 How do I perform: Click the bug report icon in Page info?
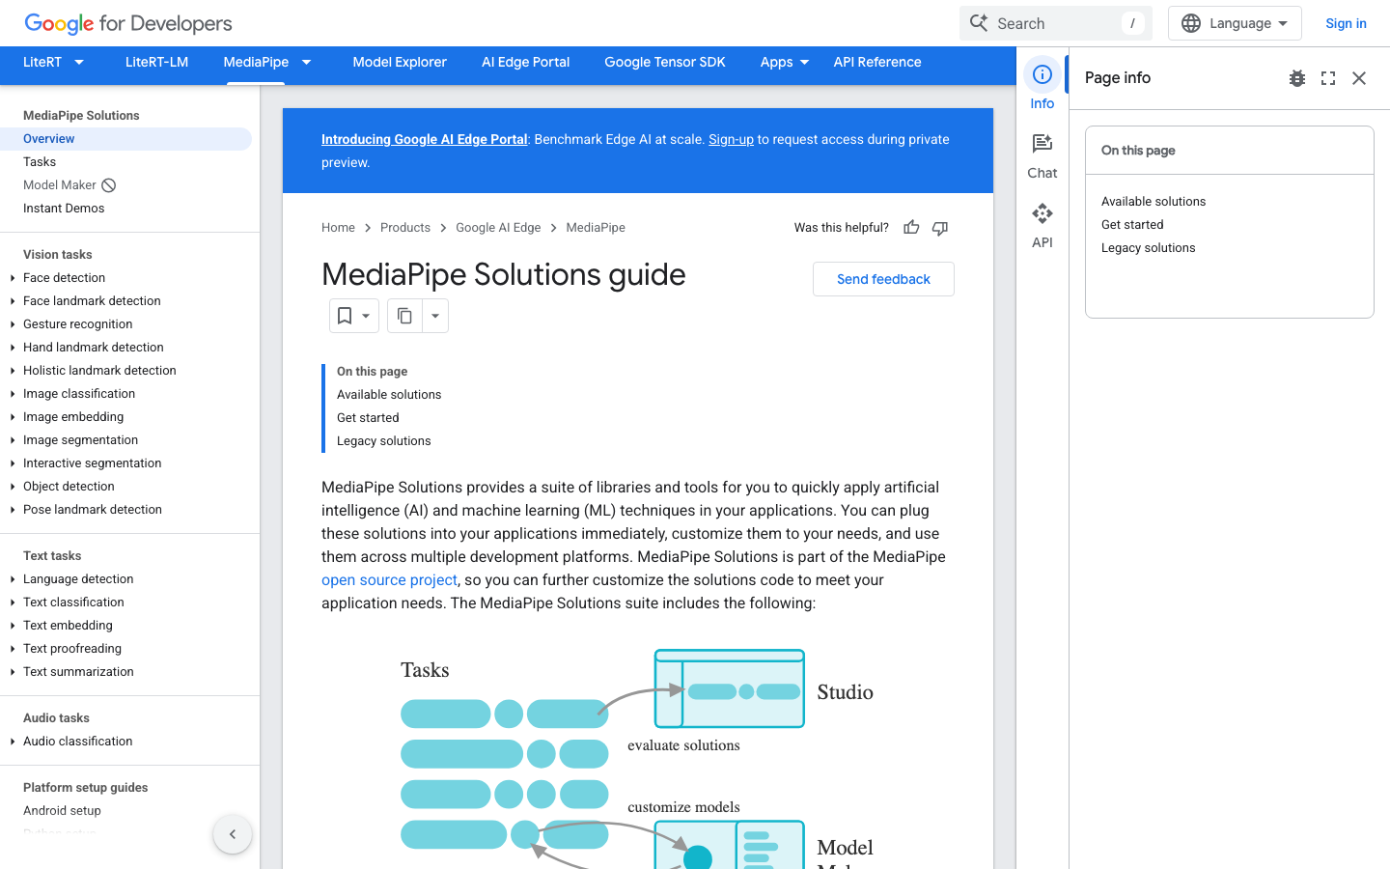click(1297, 78)
